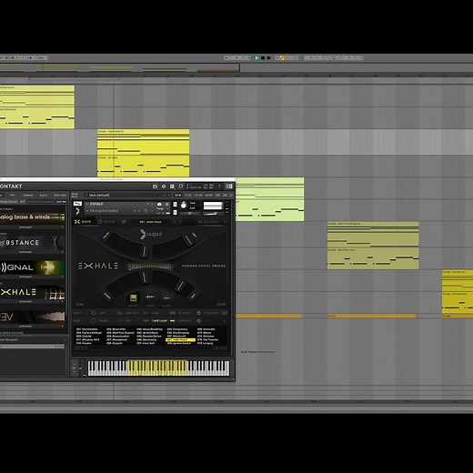The image size is (473, 473).
Task: Open the MACROS panel in EXHALE
Action: (x=207, y=222)
